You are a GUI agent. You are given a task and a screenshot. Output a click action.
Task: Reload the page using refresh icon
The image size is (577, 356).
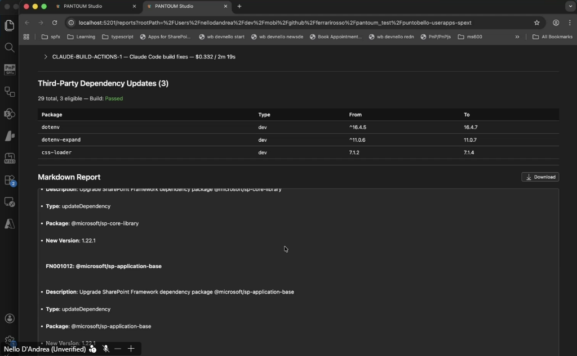point(55,23)
